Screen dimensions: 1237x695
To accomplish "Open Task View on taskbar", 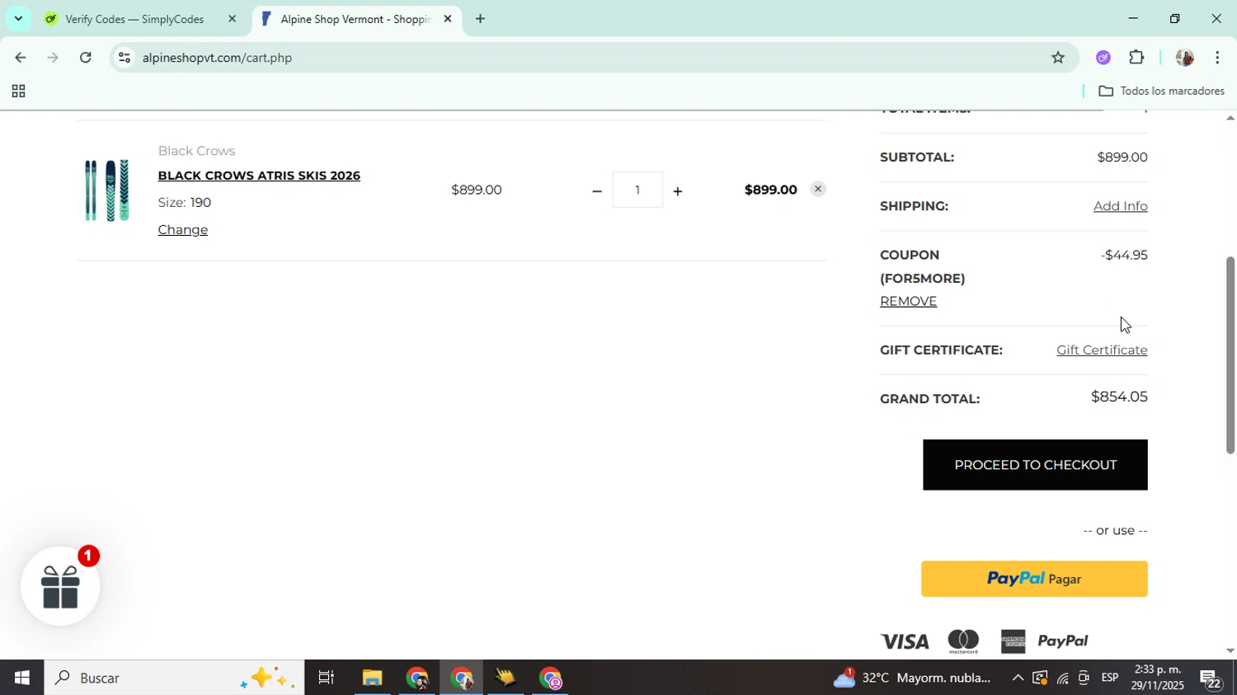I will click(x=327, y=678).
